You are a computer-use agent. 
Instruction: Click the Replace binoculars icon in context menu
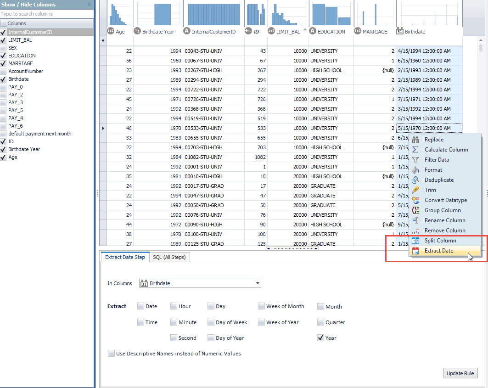click(415, 140)
